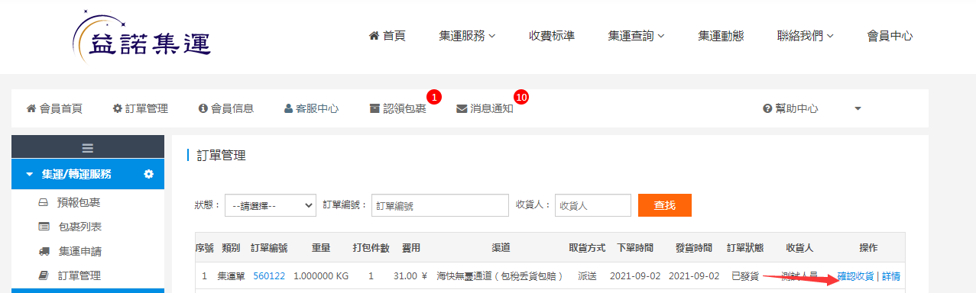Viewport: 976px width, 293px height.
Task: Open 客服中心 tab
Action: 311,108
